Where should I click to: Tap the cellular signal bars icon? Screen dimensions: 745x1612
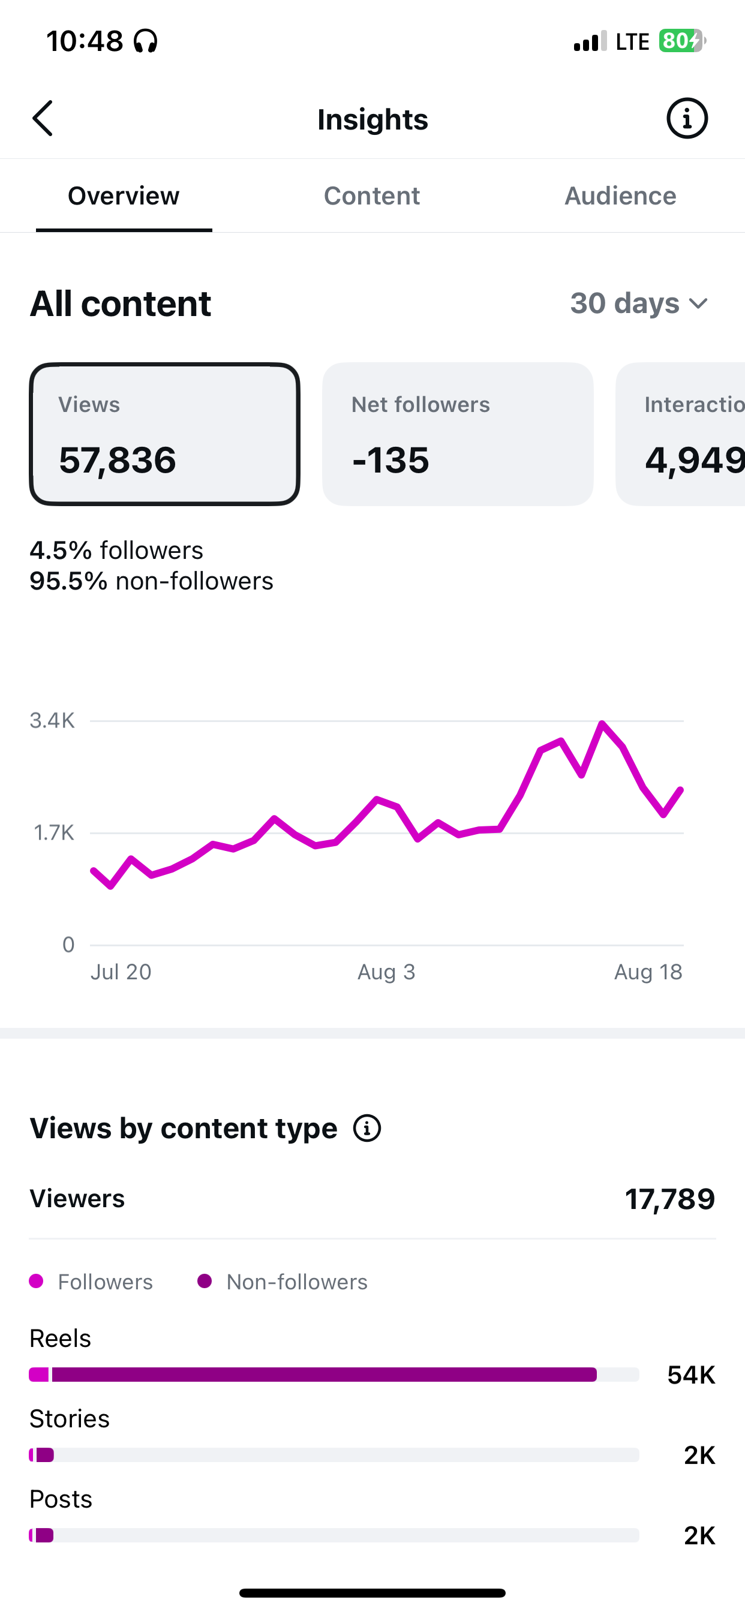[590, 41]
